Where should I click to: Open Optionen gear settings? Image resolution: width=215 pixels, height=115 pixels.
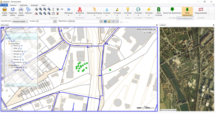coord(28,10)
